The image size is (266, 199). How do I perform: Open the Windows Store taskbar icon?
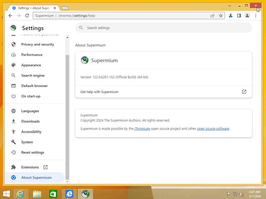pos(53,194)
